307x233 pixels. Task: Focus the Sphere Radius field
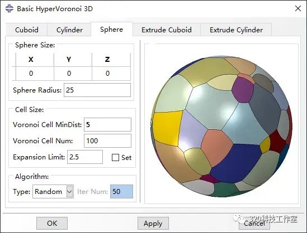97,90
